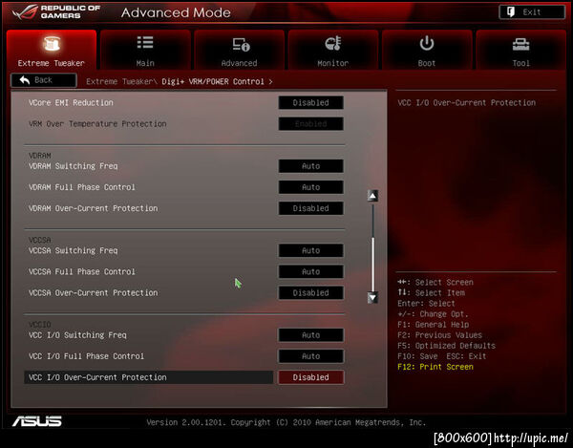Click the Boot power icon
Image resolution: width=573 pixels, height=448 pixels.
pos(427,44)
